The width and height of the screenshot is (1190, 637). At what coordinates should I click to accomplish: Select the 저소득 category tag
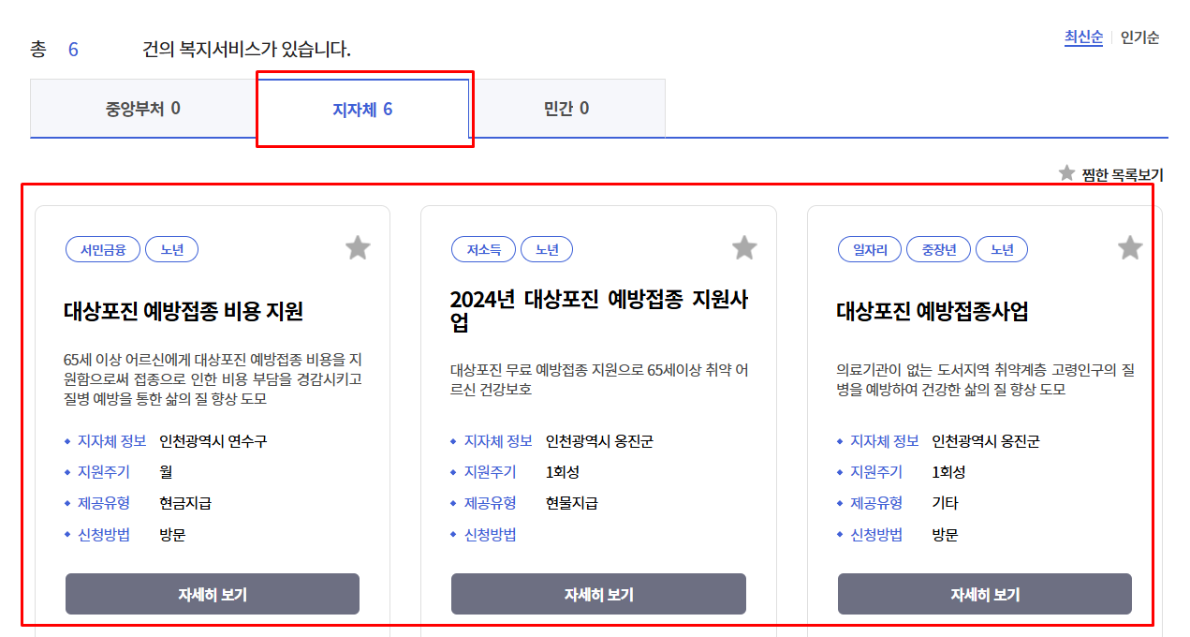point(483,248)
